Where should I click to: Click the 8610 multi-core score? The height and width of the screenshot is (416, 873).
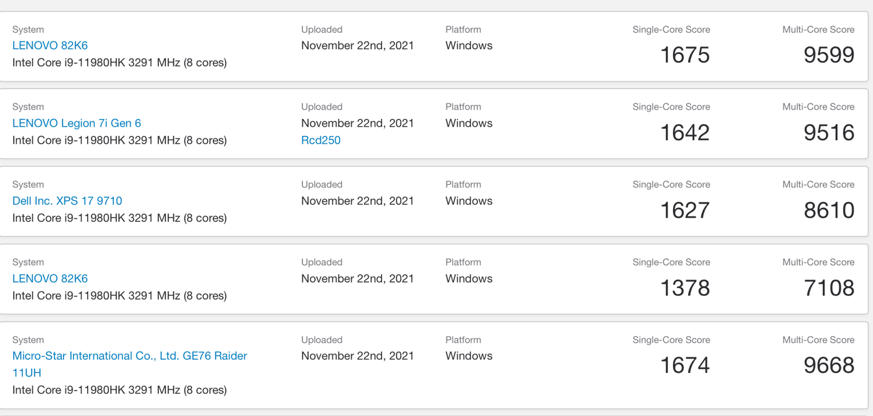829,210
